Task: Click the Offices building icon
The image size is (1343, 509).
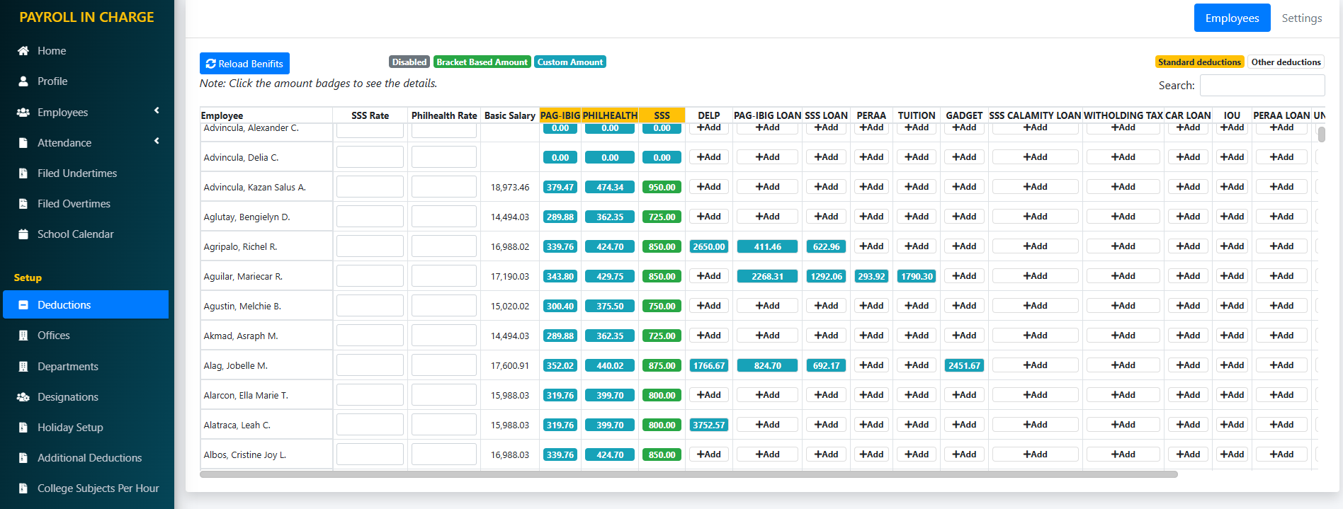Action: [23, 336]
